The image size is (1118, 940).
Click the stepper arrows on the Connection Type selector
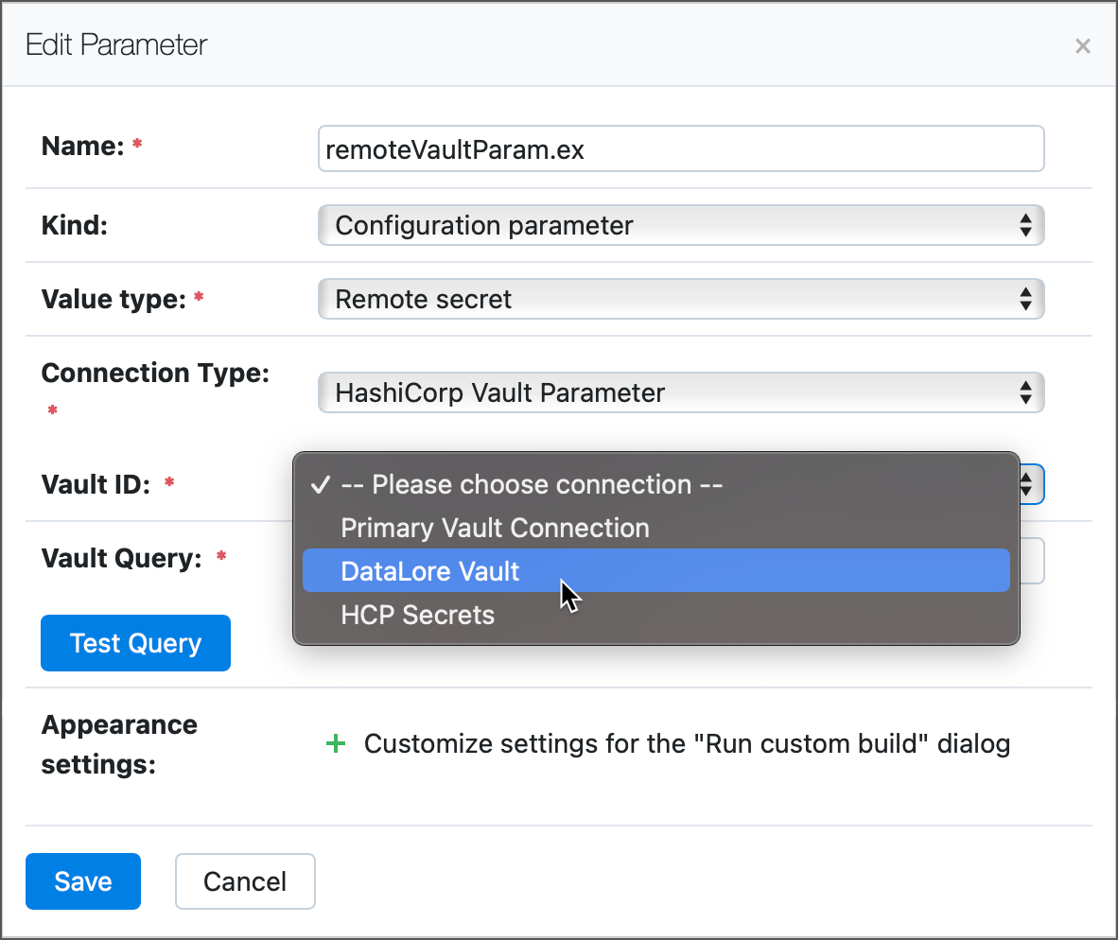point(1026,392)
